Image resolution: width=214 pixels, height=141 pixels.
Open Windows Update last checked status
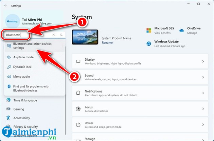pyautogui.click(x=170, y=46)
